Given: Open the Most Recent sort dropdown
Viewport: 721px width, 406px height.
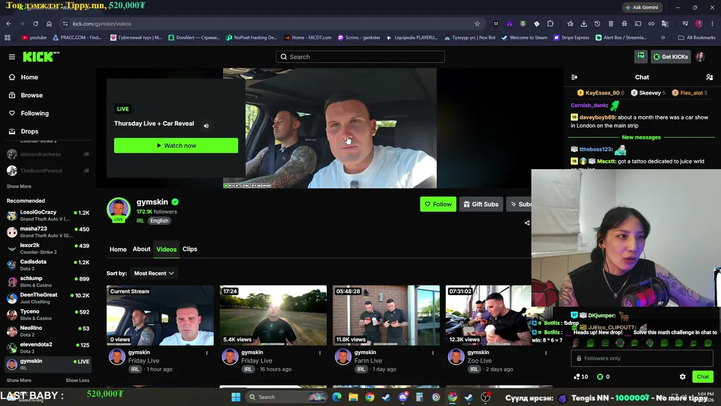Looking at the screenshot, I should coord(154,273).
